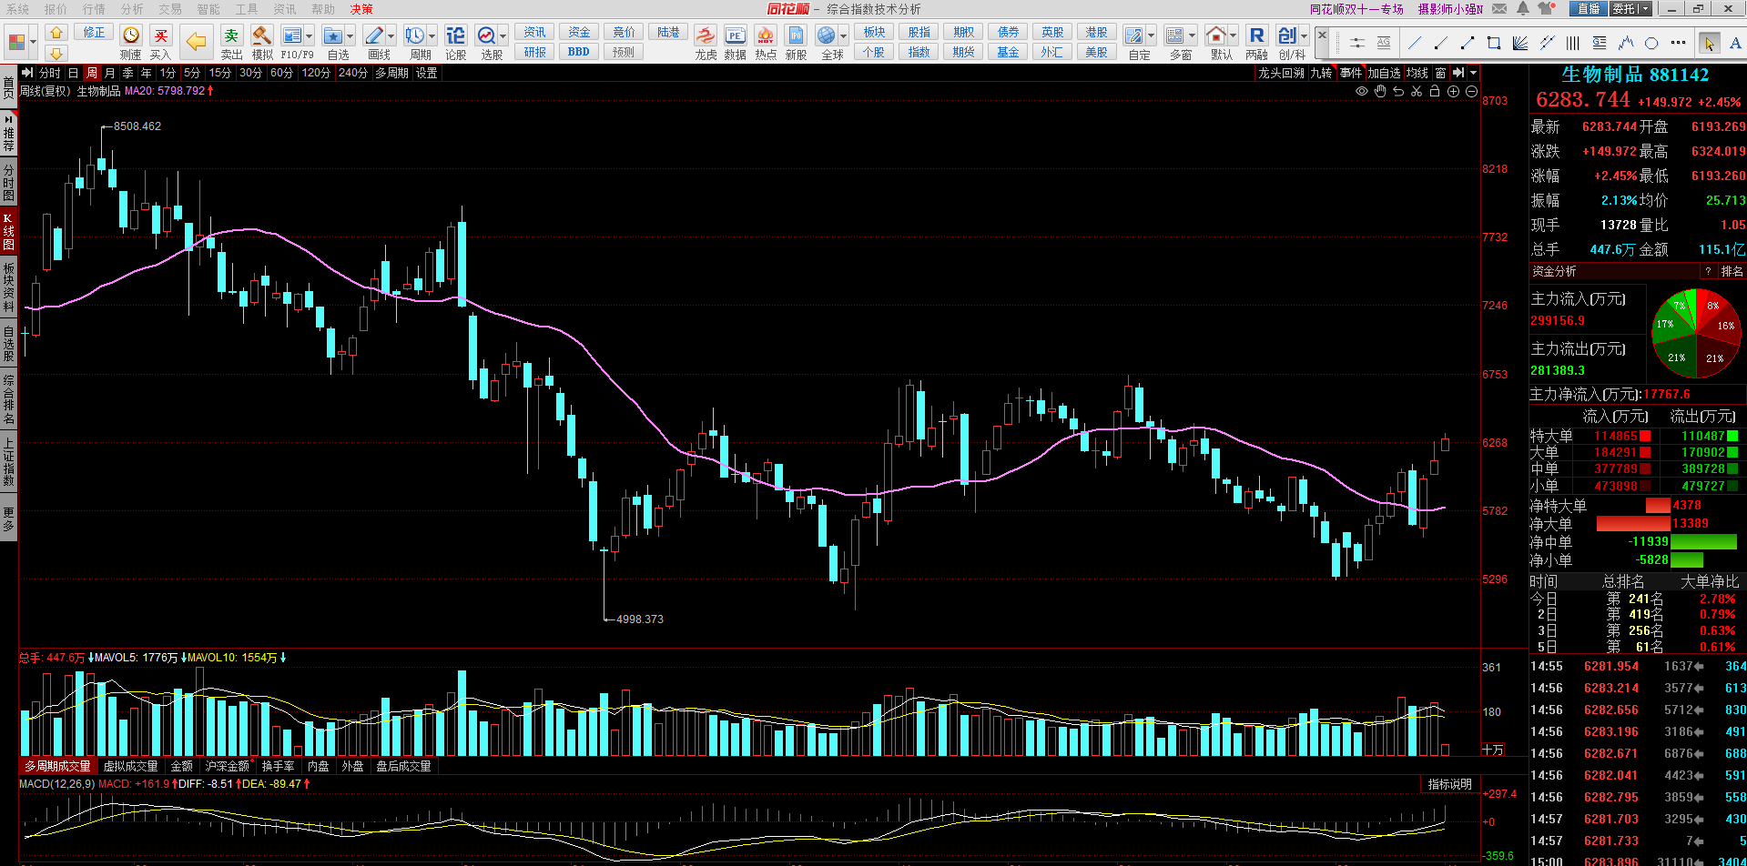Viewport: 1747px width, 866px height.
Task: Open the 龙虎 dragon-tiger list icon
Action: 706,35
